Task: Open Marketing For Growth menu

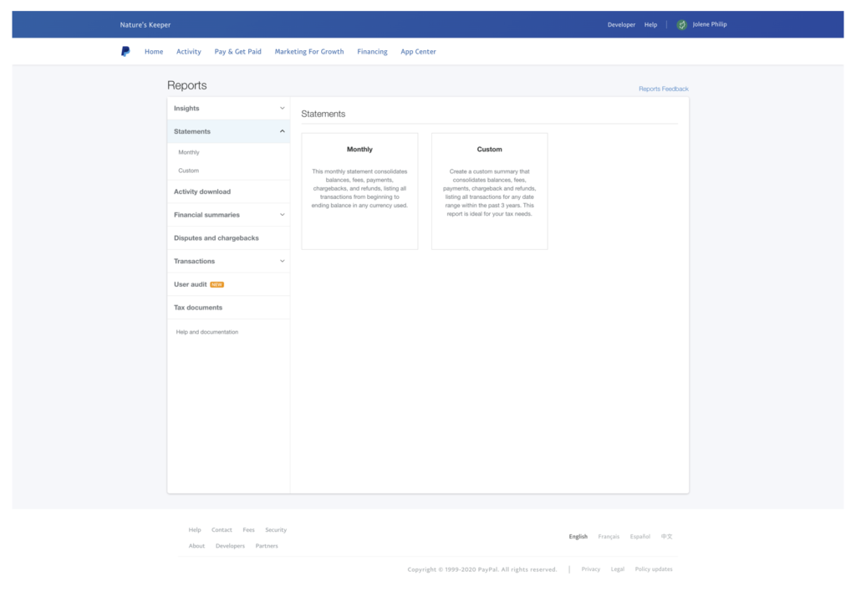Action: [309, 51]
